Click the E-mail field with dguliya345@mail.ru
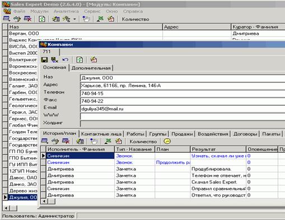The image size is (285, 220). [183, 109]
